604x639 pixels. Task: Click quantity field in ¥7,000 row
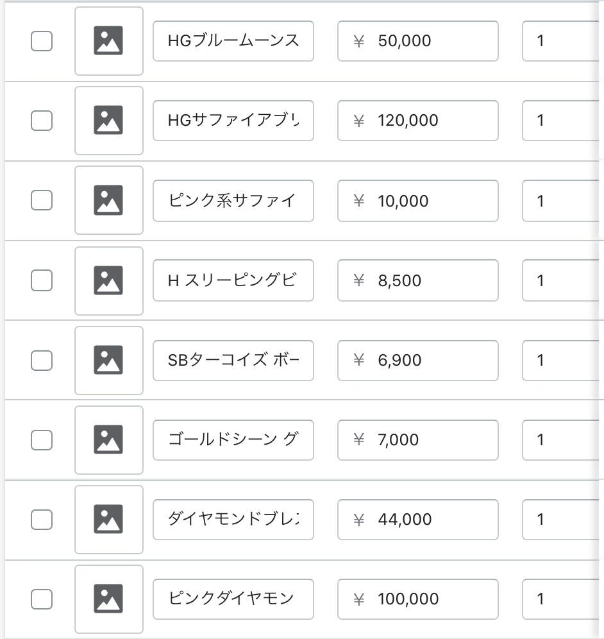[561, 439]
